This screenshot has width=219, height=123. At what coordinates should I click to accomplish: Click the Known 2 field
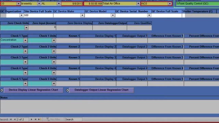tap(68, 51)
